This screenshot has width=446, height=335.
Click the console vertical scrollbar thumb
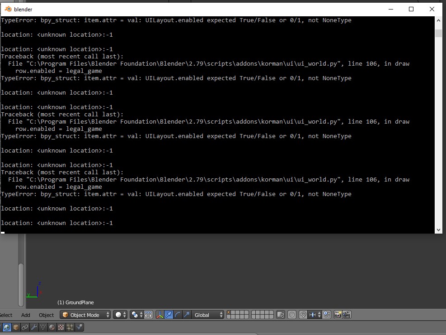(x=438, y=33)
